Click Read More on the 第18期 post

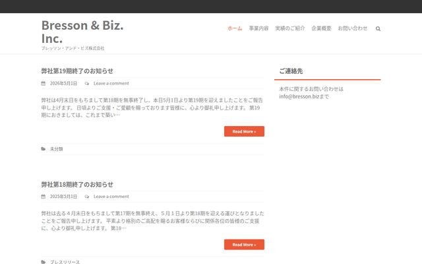pyautogui.click(x=244, y=245)
